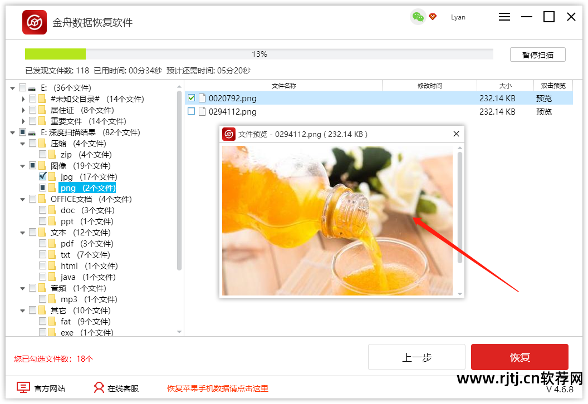Viewport: 588px width, 404px height.
Task: Click the 官方网站 icon in the bottom bar
Action: [23, 388]
